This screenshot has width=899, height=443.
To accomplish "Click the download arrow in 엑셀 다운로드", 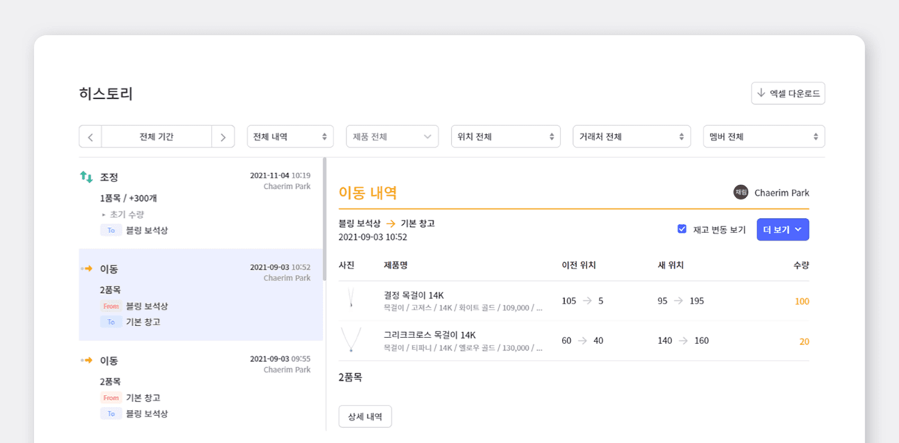I will click(761, 93).
